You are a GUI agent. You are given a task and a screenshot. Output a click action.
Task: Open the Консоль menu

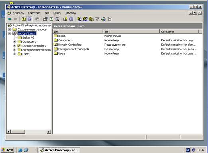[x=18, y=13]
